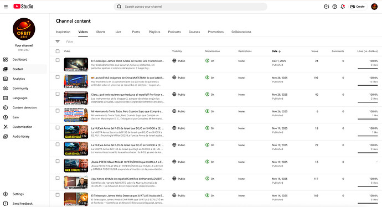382x207 pixels.
Task: Click the search magnifier icon
Action: pos(119,7)
